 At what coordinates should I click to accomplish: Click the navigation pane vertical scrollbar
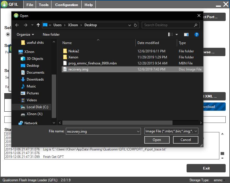click(54, 96)
